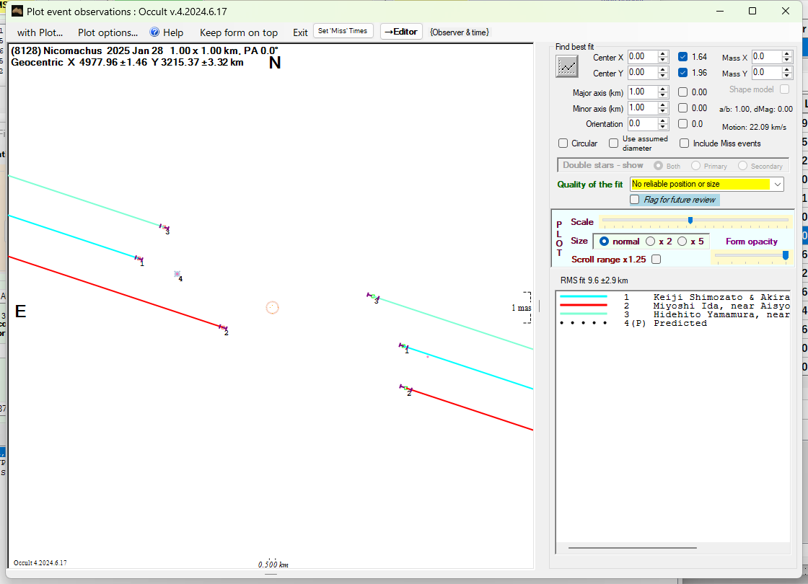Image resolution: width=808 pixels, height=584 pixels.
Task: Open Plot options... menu
Action: tap(107, 32)
